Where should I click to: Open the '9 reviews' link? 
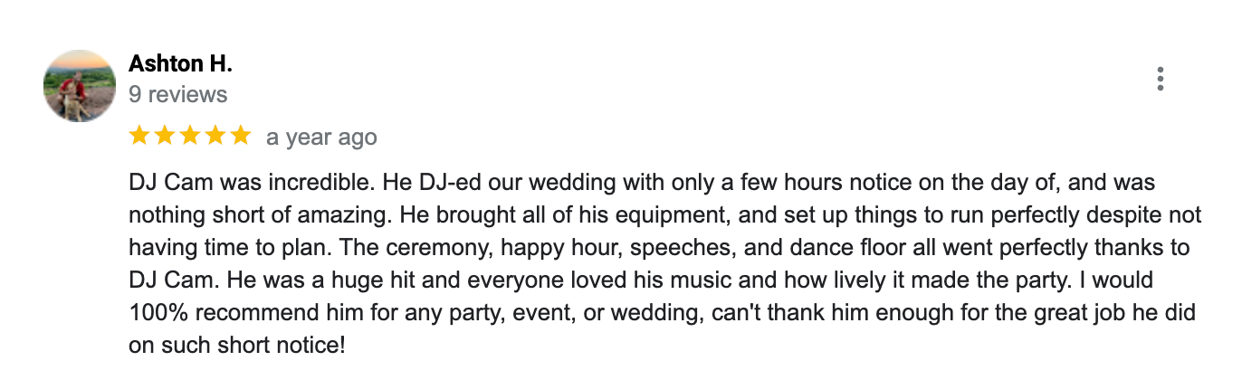point(177,94)
